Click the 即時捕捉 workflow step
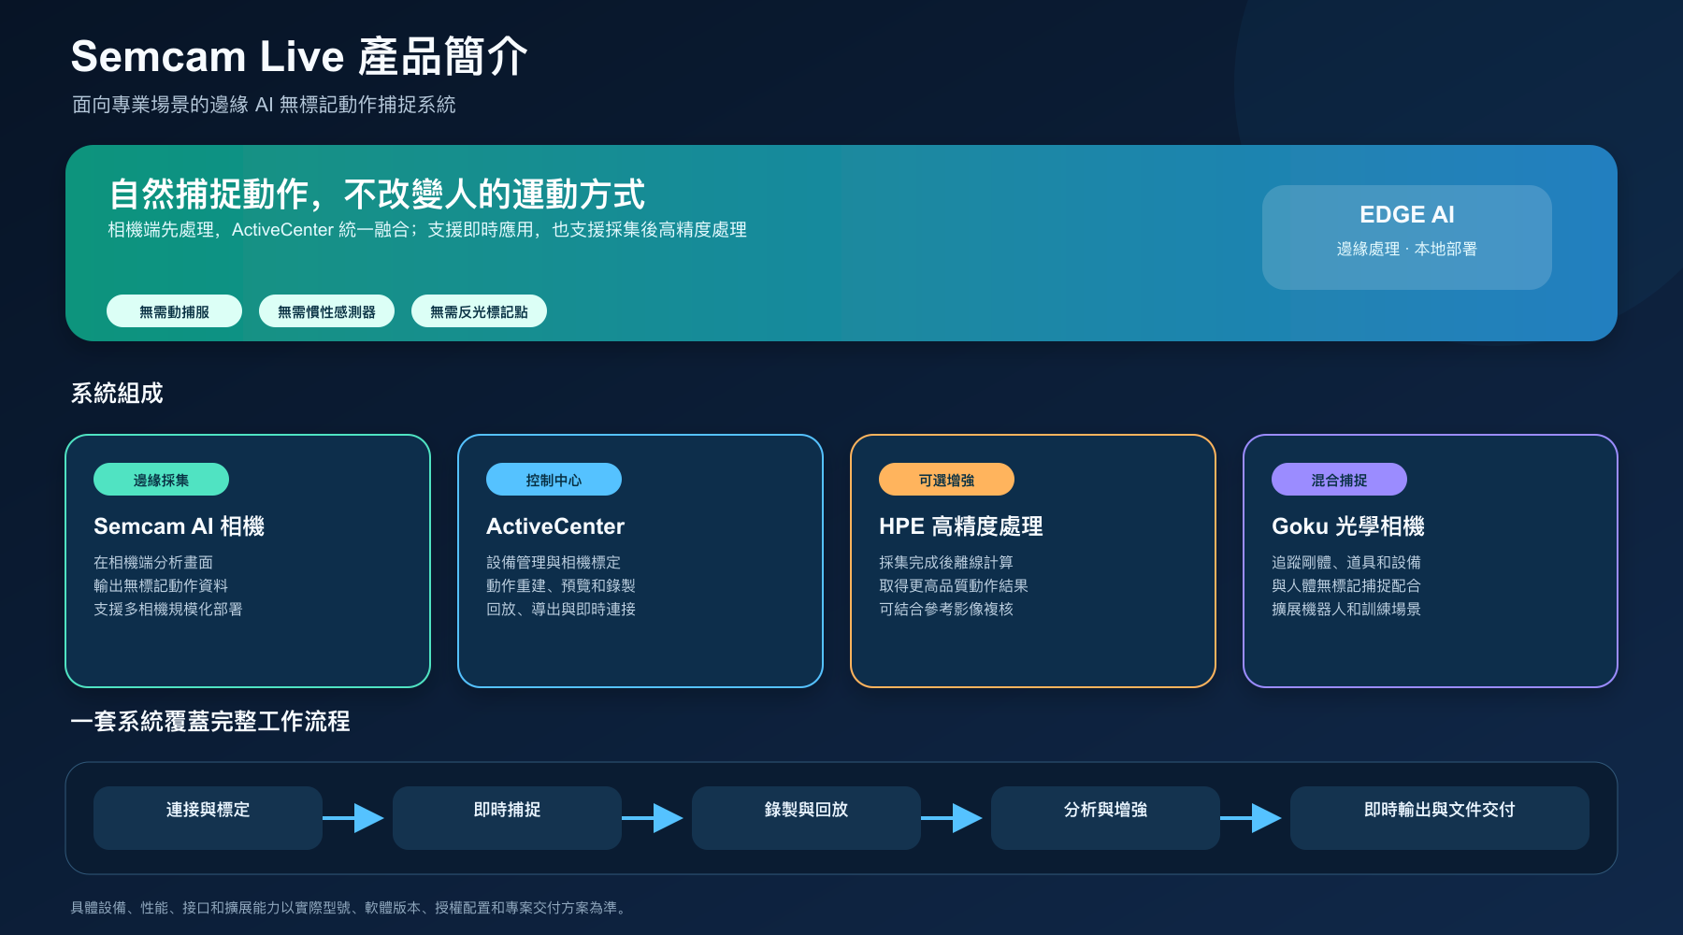Viewport: 1683px width, 935px height. point(507,818)
